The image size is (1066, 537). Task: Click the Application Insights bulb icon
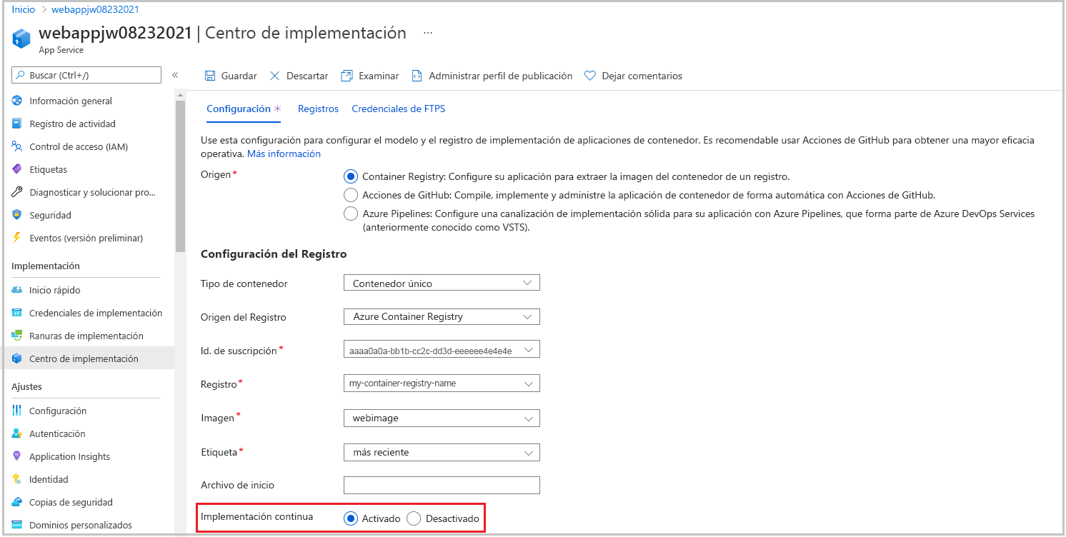click(17, 456)
